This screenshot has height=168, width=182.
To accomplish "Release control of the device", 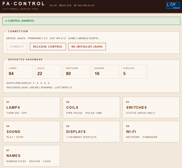I will click(x=48, y=47).
